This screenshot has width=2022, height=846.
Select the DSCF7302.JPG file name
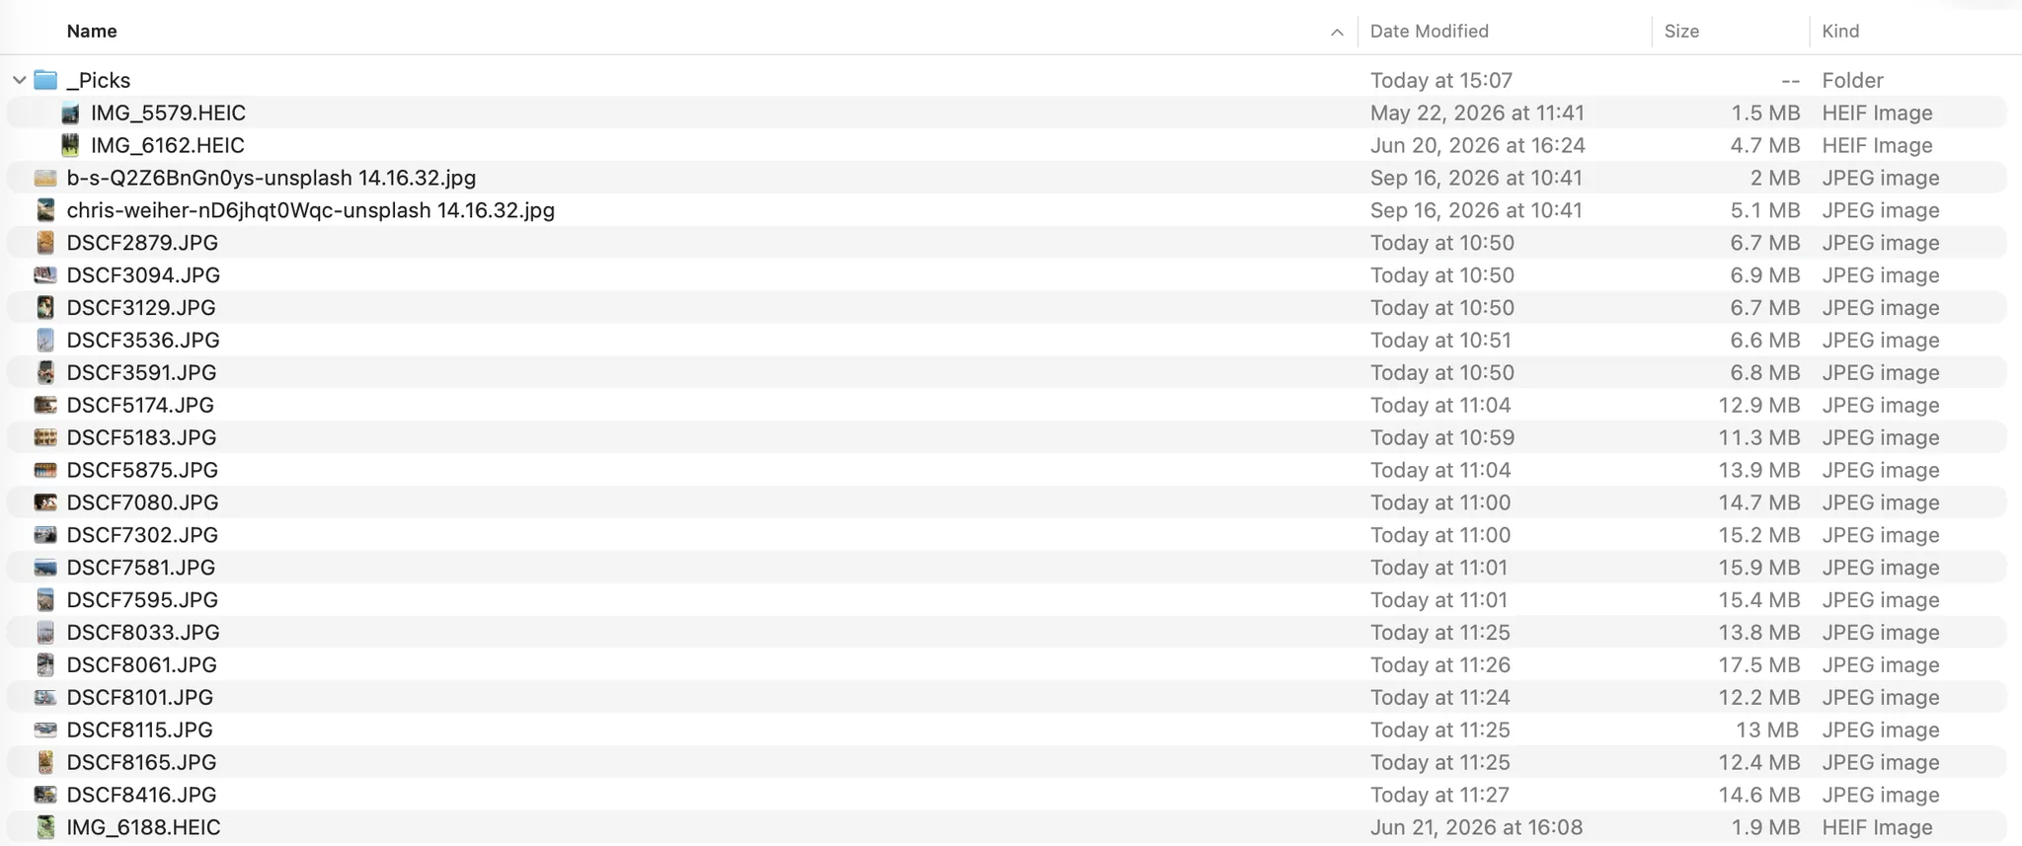[142, 535]
